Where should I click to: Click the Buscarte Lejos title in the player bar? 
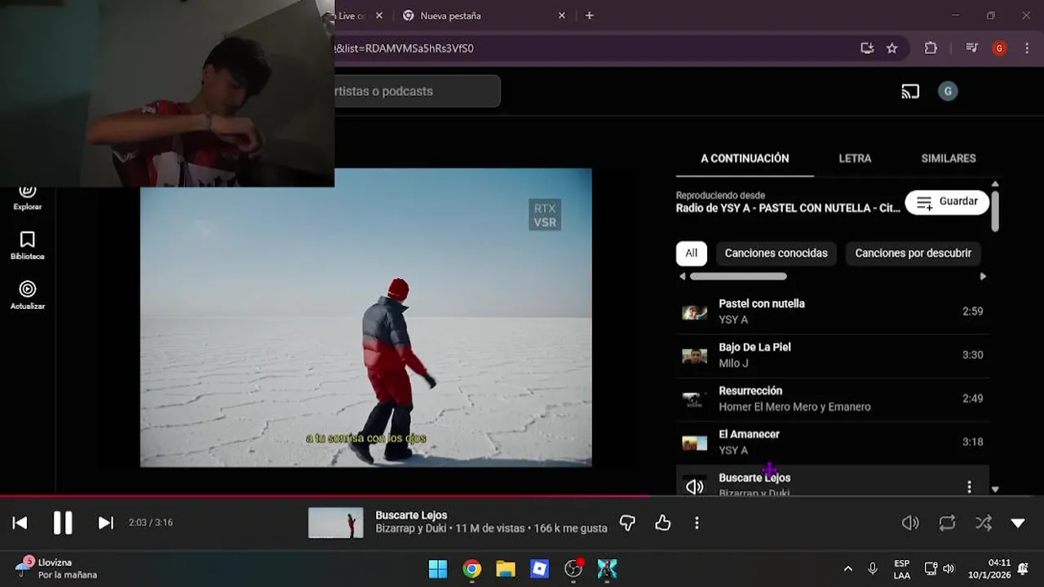[x=411, y=515]
